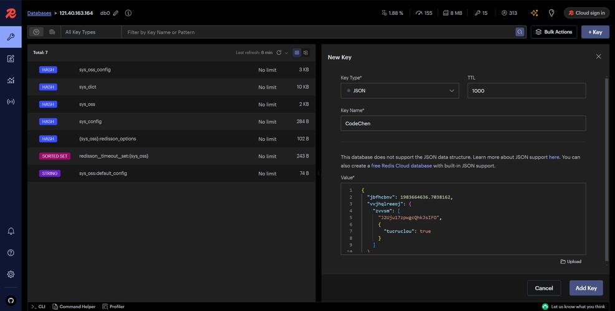This screenshot has width=615, height=311.
Task: Open the notifications bell
Action: point(11,231)
